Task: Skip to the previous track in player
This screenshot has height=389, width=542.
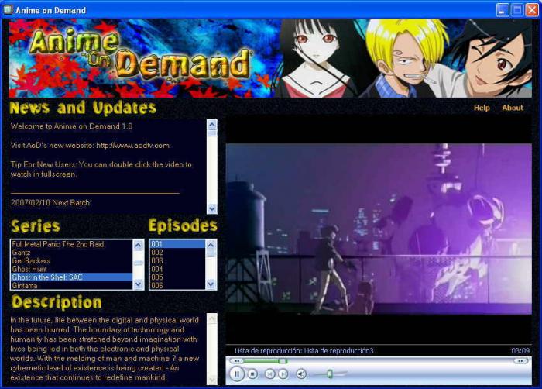Action: pyautogui.click(x=269, y=374)
